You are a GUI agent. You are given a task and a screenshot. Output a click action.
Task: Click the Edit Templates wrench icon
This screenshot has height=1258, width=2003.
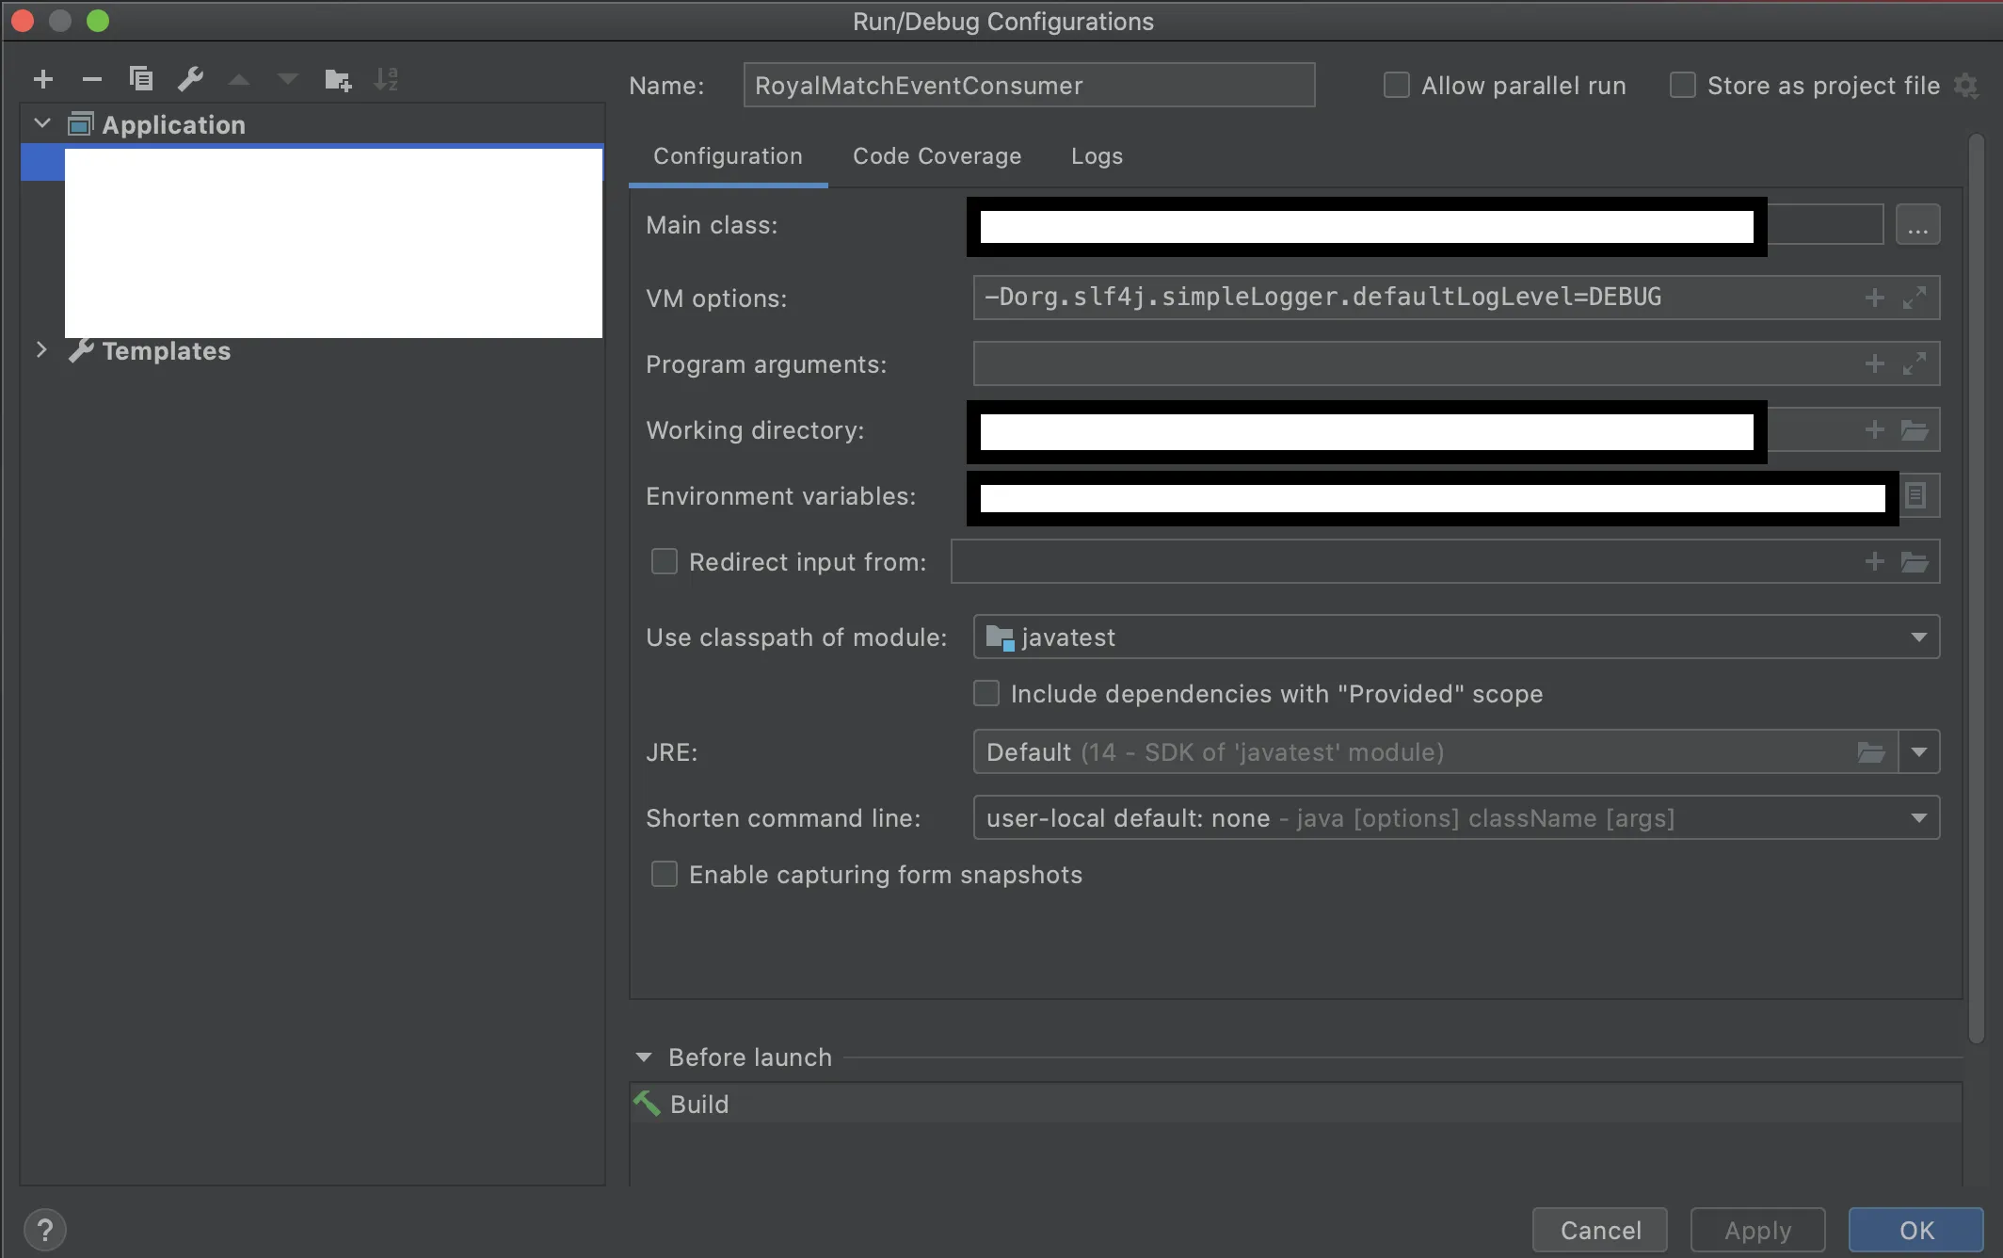pyautogui.click(x=191, y=79)
